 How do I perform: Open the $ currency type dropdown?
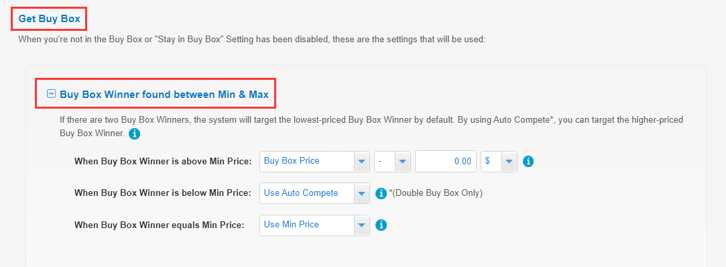coord(499,161)
